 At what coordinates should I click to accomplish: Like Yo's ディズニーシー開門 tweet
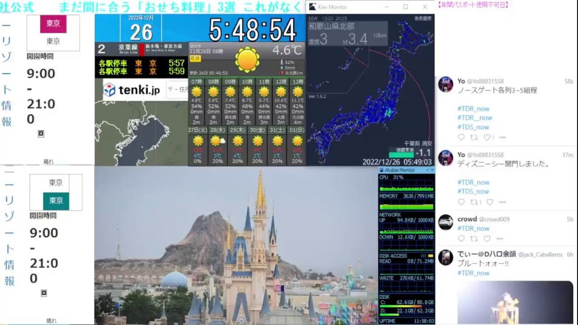click(489, 202)
